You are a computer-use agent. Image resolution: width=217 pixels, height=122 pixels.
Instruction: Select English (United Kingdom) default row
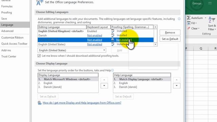(96, 31)
